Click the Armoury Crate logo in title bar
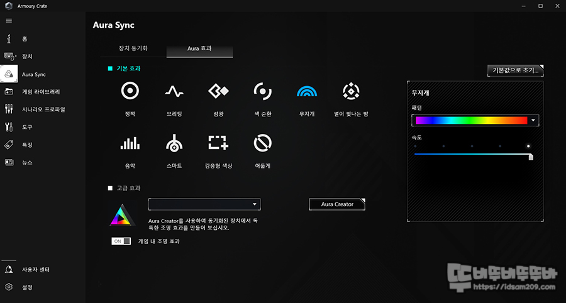 [9, 6]
